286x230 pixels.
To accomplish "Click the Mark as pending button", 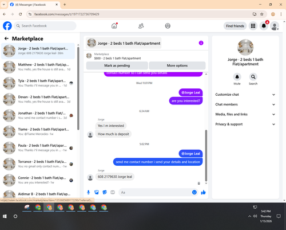I will [x=117, y=65].
